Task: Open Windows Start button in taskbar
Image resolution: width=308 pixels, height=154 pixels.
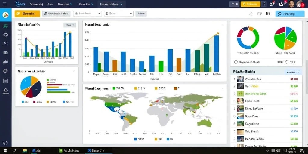Action: tap(5, 151)
